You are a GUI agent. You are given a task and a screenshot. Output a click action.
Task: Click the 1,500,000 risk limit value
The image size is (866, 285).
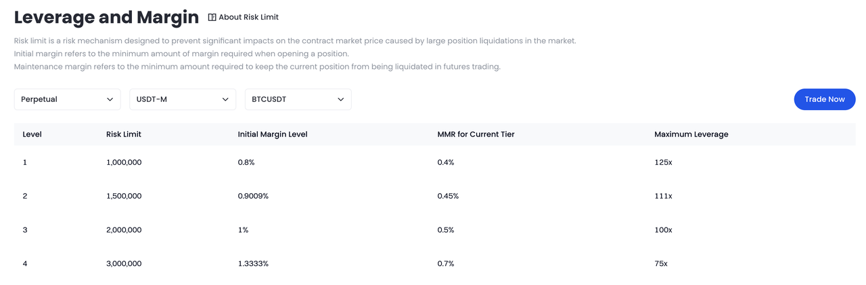[124, 196]
